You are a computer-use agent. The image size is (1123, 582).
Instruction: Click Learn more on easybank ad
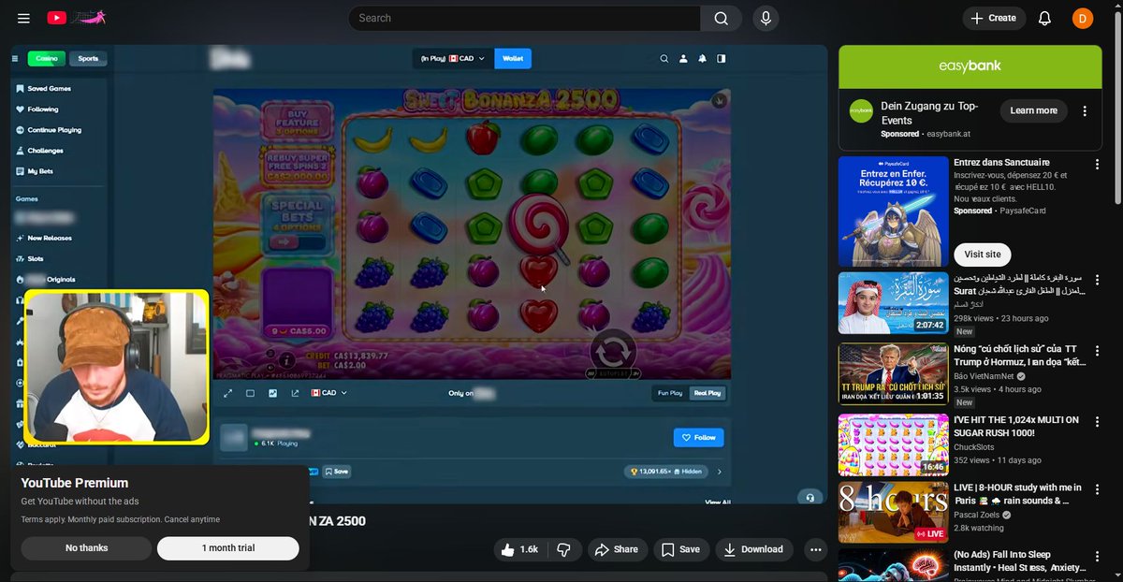click(1033, 110)
